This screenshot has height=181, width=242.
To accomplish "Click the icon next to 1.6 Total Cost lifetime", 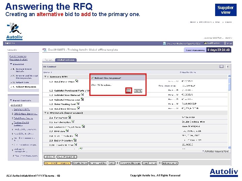I will (x=78, y=108).
